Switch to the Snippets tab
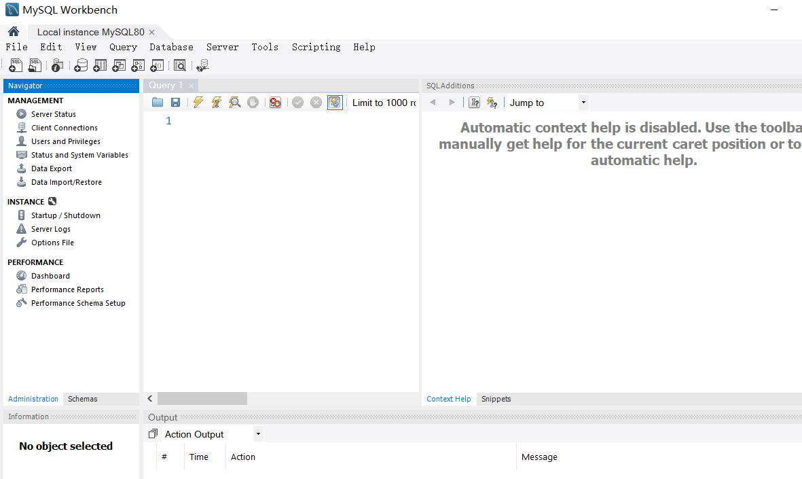The width and height of the screenshot is (802, 479). coord(496,399)
